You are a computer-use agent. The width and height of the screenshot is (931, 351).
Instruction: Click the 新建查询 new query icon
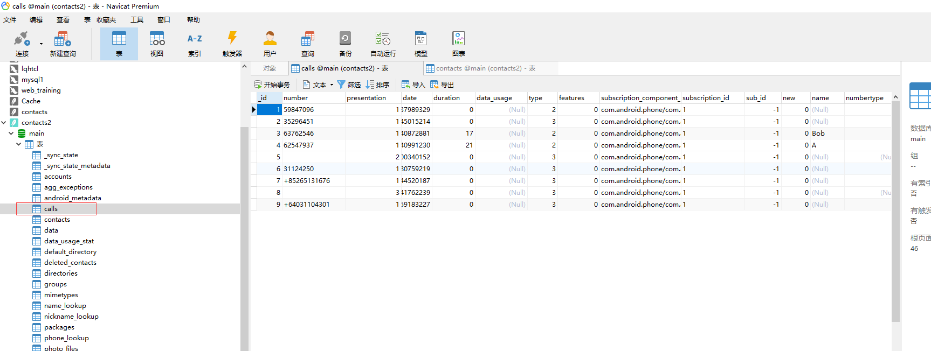click(x=63, y=44)
